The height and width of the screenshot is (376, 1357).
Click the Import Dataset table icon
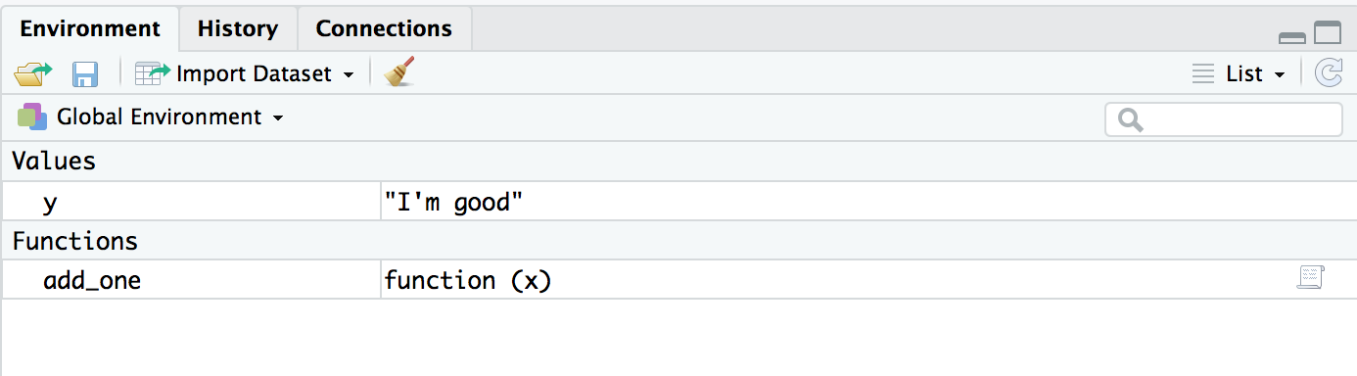(153, 73)
